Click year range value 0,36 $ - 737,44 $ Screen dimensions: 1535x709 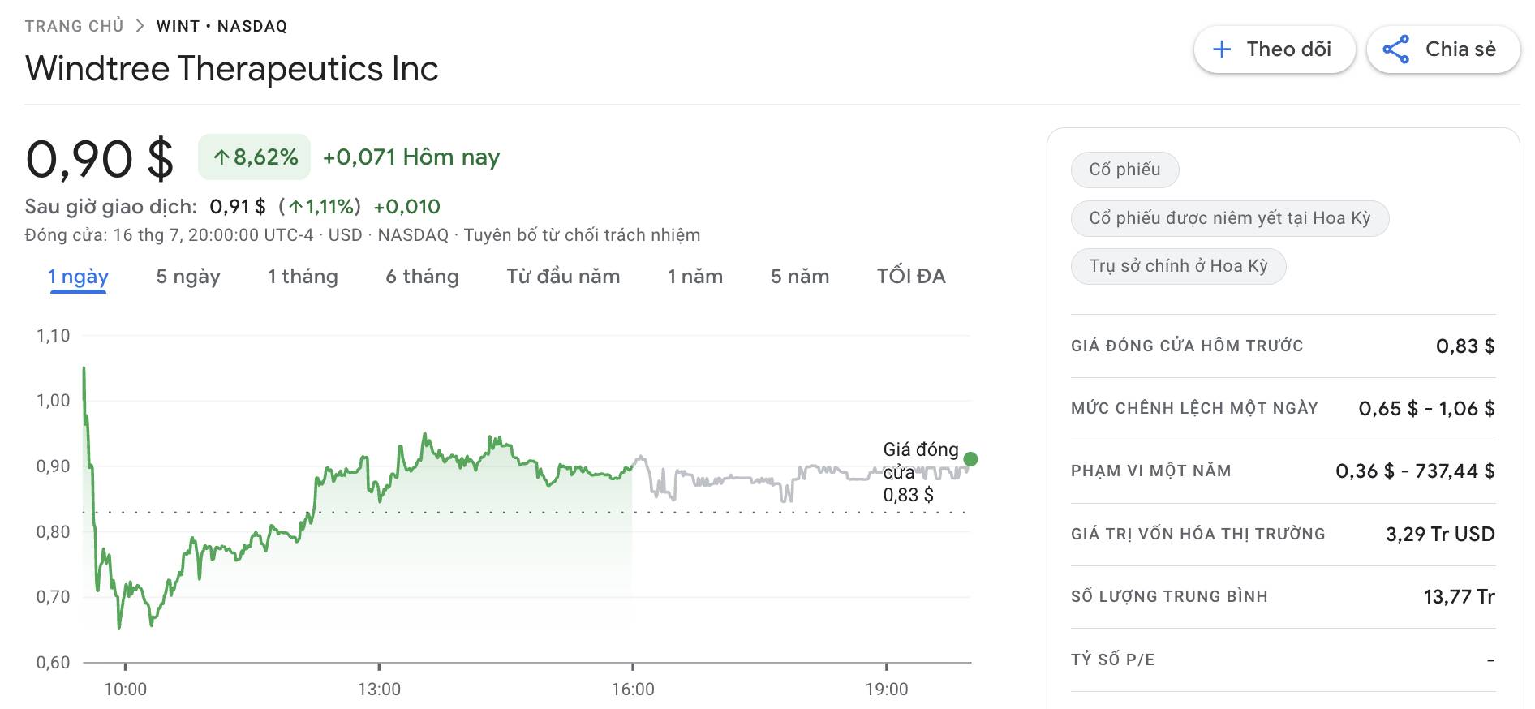pyautogui.click(x=1415, y=471)
